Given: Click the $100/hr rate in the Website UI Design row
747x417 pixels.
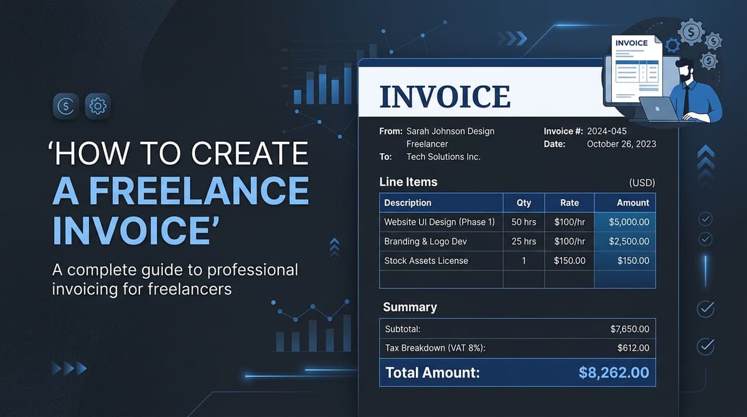Looking at the screenshot, I should [570, 222].
